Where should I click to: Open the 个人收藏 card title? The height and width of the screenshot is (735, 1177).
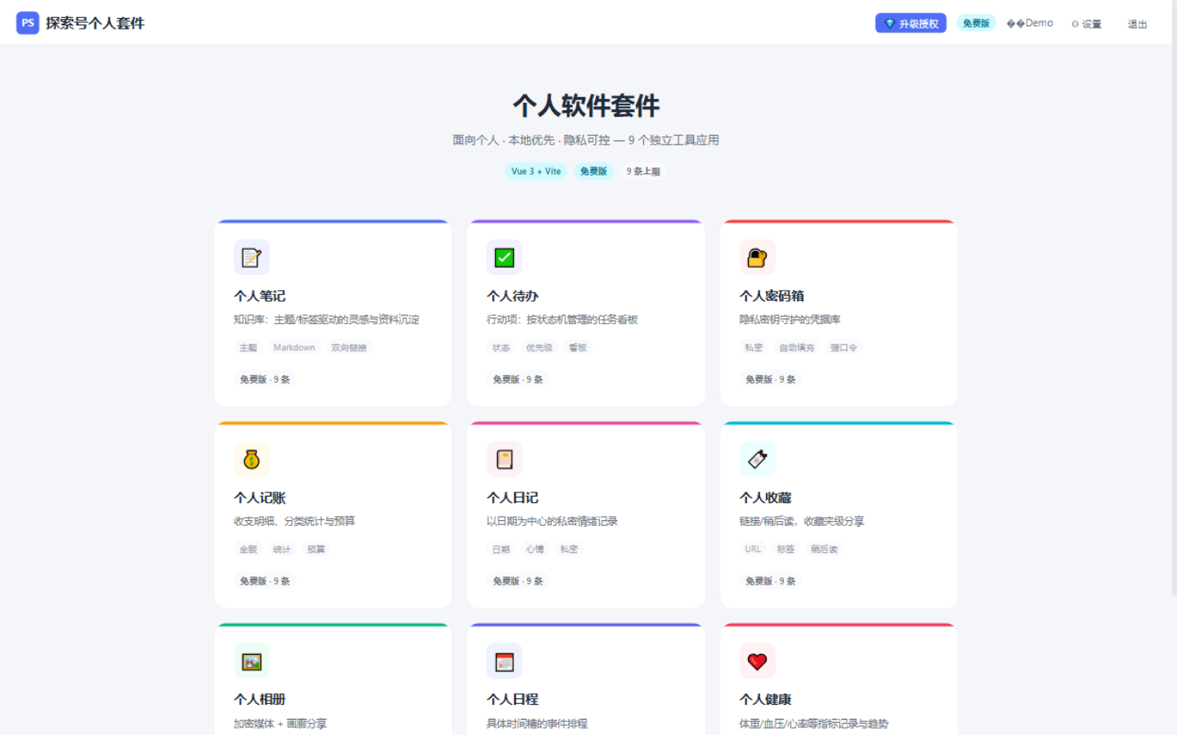(x=766, y=497)
